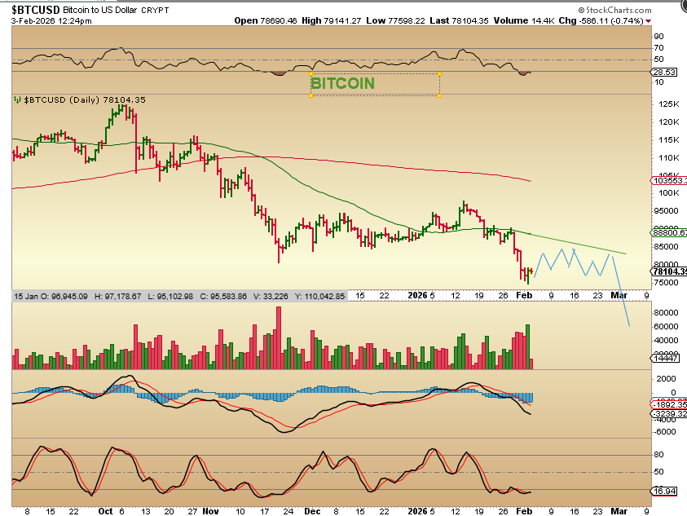Viewport: 687px width, 516px height.
Task: Grab the top-left handle of the BITCOIN box
Action: [310, 73]
